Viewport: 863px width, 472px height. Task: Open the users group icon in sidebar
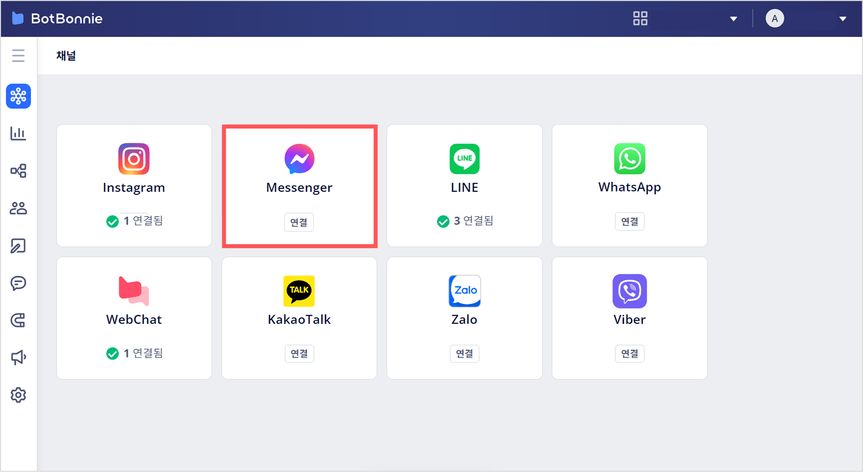tap(18, 208)
